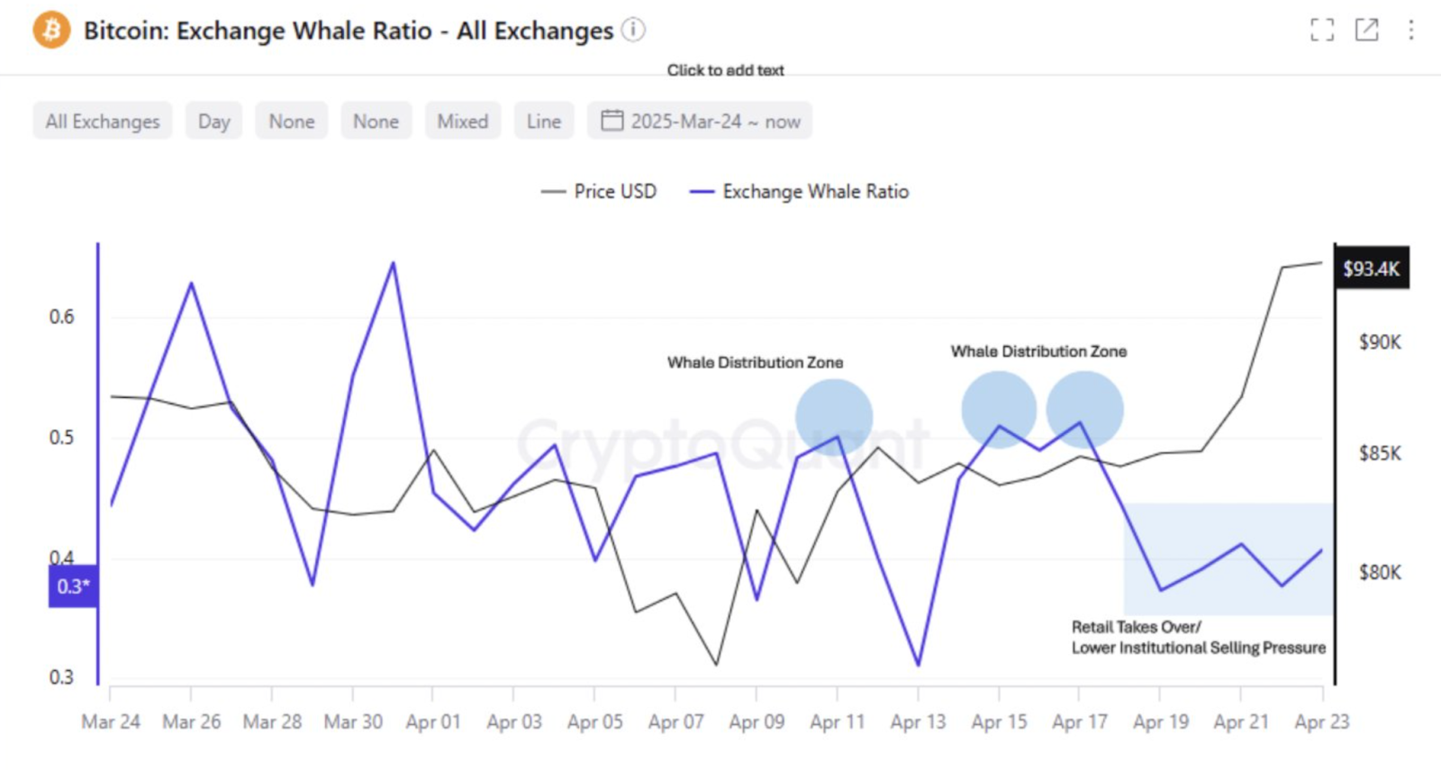Click the 'Click to add text' placeholder
The image size is (1441, 770).
click(725, 70)
